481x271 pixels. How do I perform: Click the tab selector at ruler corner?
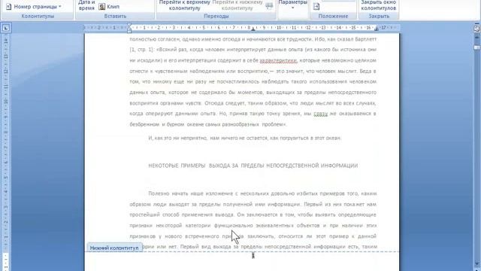coord(6,29)
